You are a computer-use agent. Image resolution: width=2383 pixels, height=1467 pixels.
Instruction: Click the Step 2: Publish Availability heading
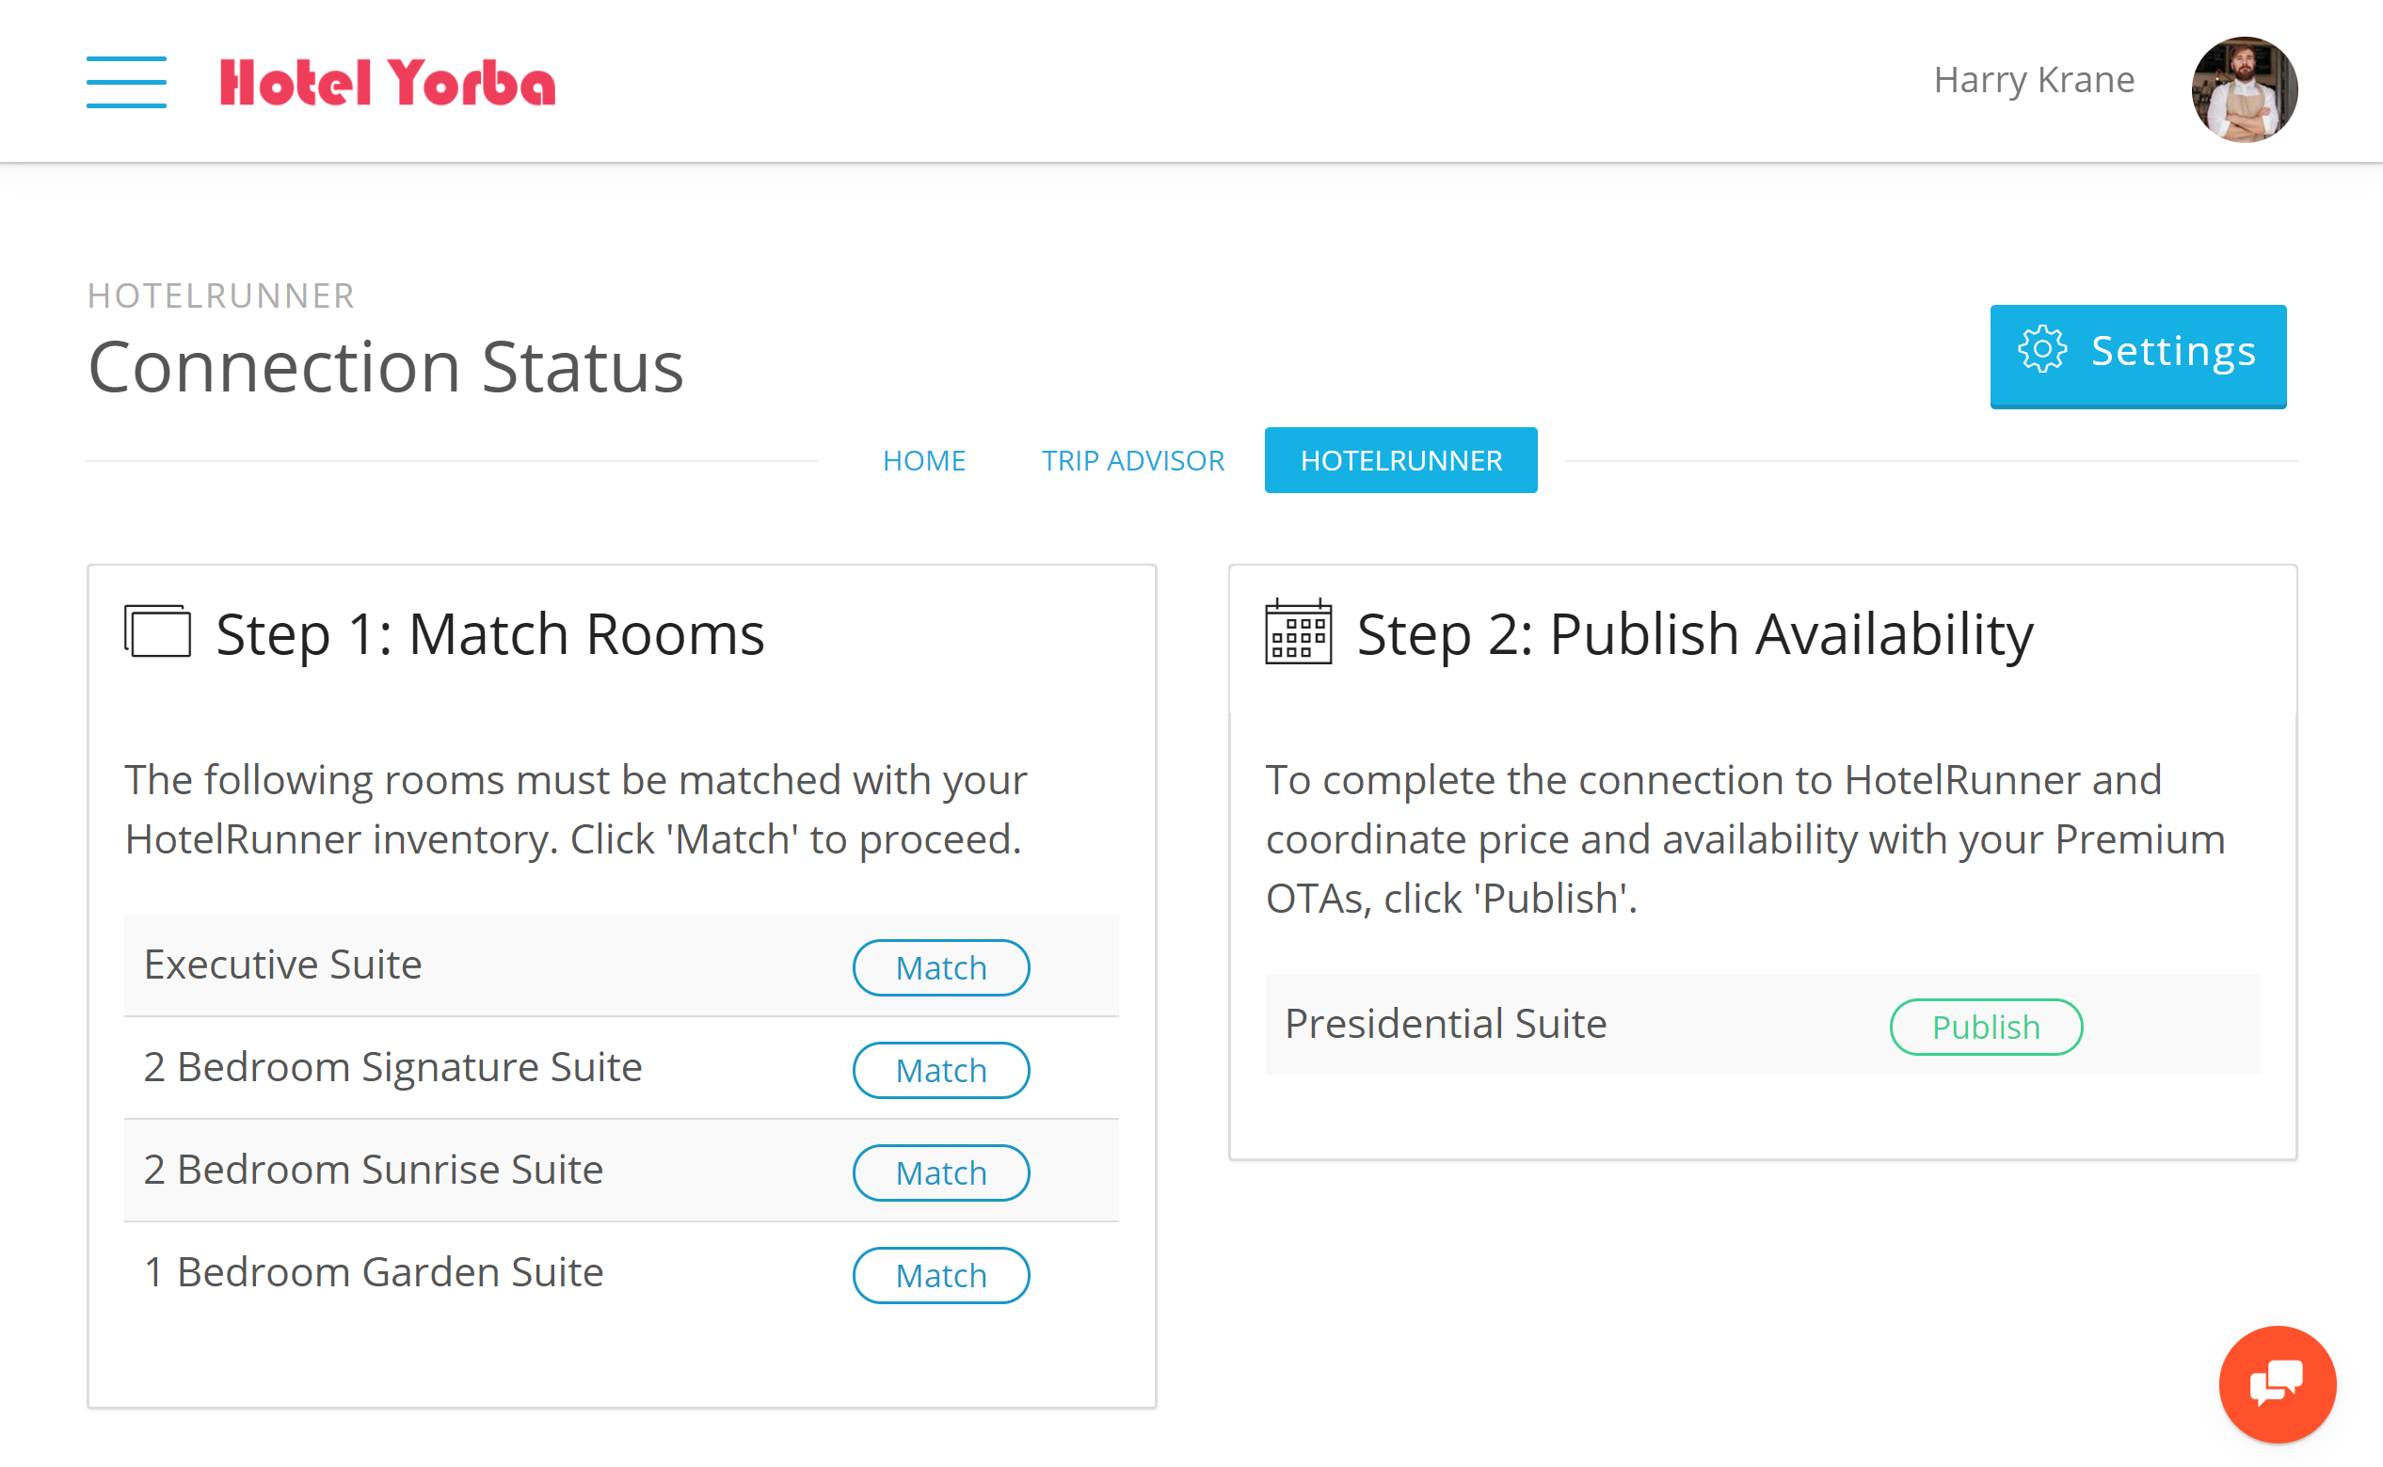coord(1694,634)
